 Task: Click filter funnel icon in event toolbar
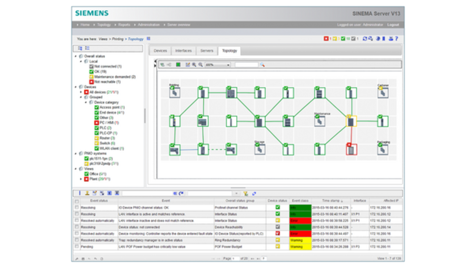(245, 193)
